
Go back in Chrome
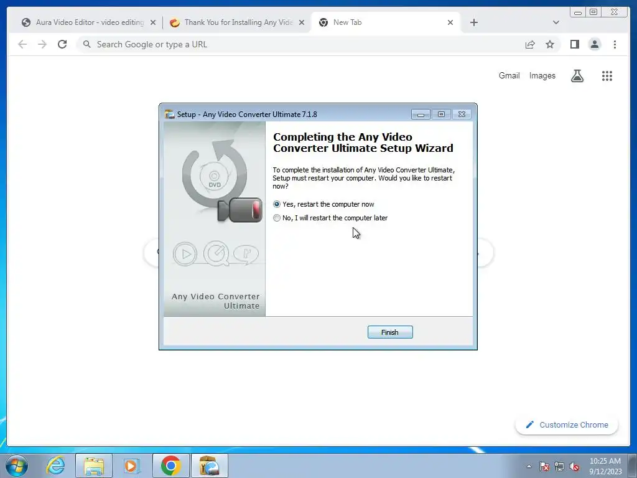click(22, 44)
